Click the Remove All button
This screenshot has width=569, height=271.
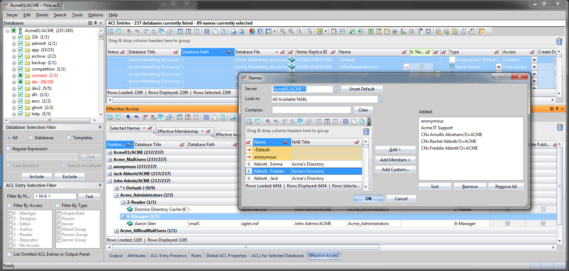click(506, 187)
